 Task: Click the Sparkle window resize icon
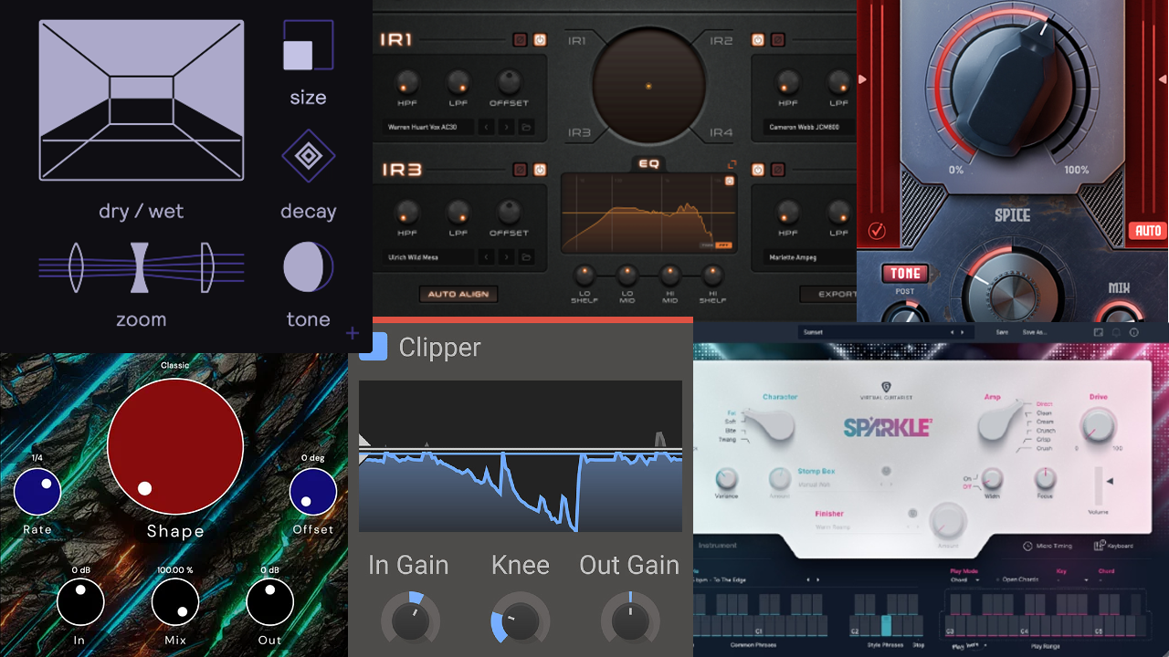[1098, 332]
